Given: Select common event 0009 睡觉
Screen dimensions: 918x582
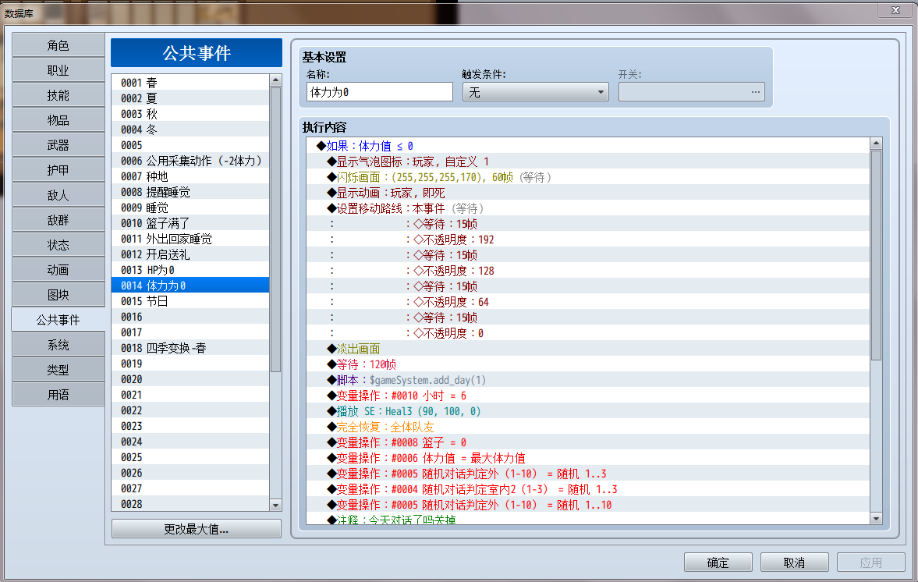Looking at the screenshot, I should pyautogui.click(x=190, y=208).
